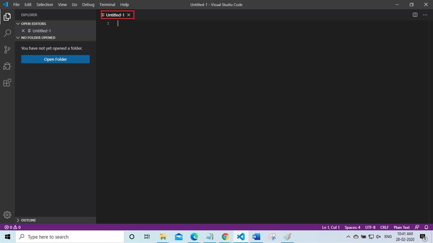The width and height of the screenshot is (433, 243).
Task: Open the Windows Start menu
Action: tap(8, 237)
